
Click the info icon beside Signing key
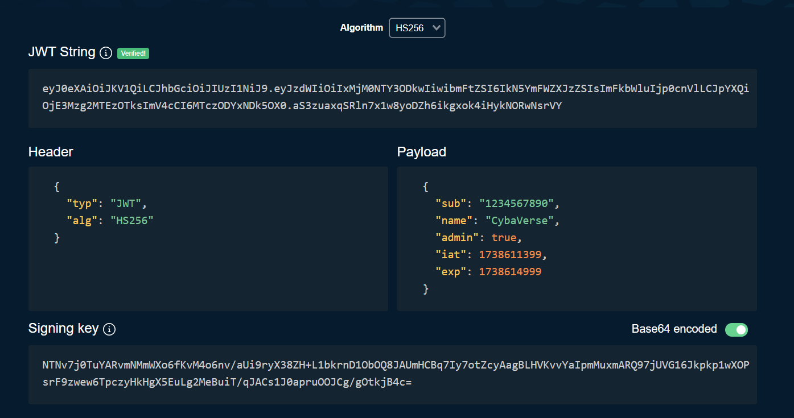109,329
